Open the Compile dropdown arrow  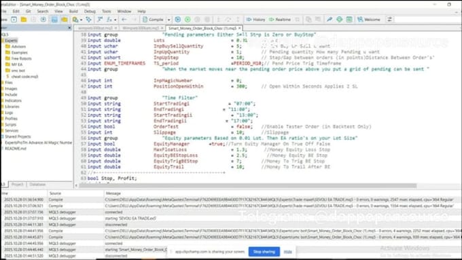(168, 20)
